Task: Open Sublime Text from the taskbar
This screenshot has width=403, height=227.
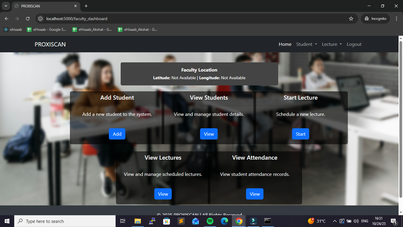Action: click(x=181, y=221)
